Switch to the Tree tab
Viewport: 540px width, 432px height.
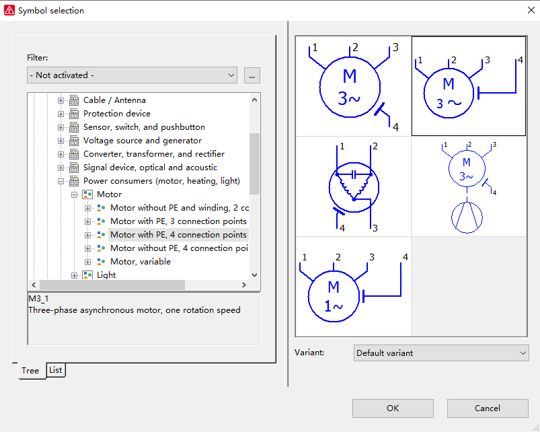click(30, 370)
